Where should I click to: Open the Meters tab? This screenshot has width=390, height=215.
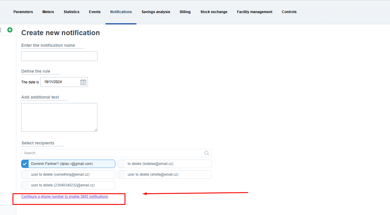click(48, 12)
